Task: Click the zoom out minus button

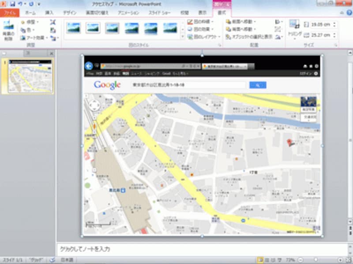Action: pyautogui.click(x=300, y=260)
